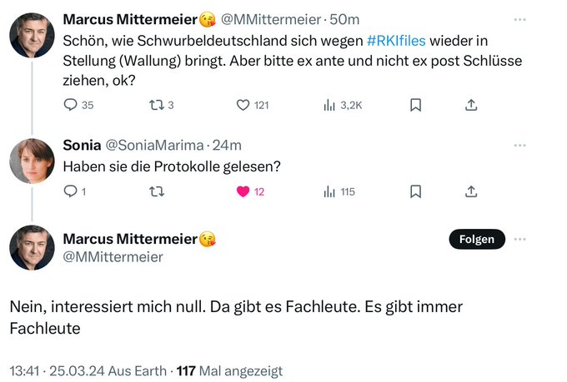Open more options on Sonia's tweet
The height and width of the screenshot is (382, 567).
520,145
